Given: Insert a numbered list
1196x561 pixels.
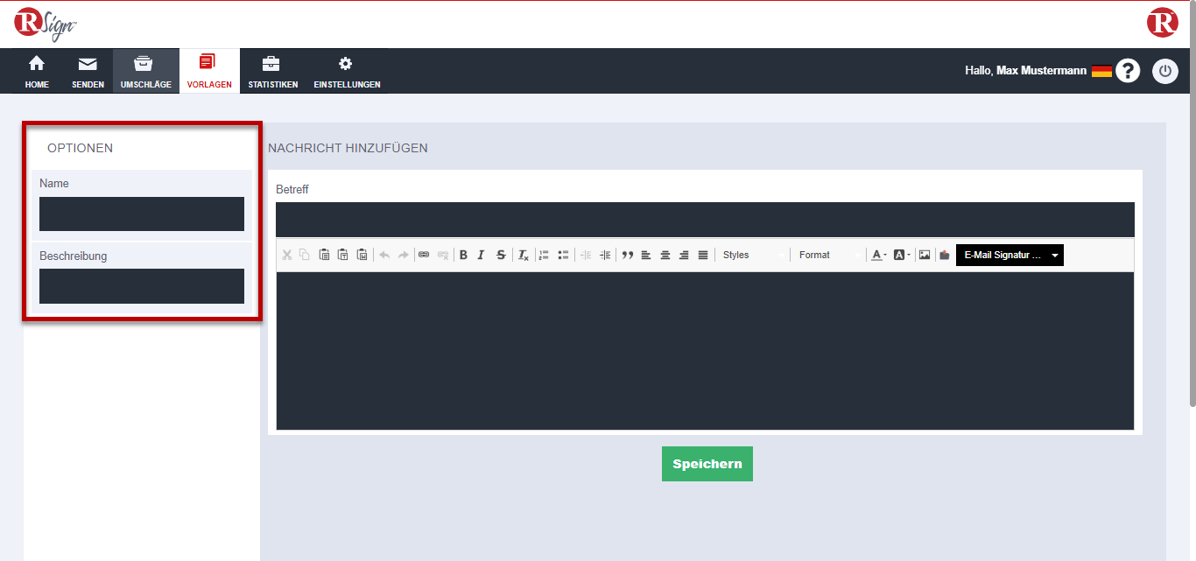Looking at the screenshot, I should click(x=544, y=255).
